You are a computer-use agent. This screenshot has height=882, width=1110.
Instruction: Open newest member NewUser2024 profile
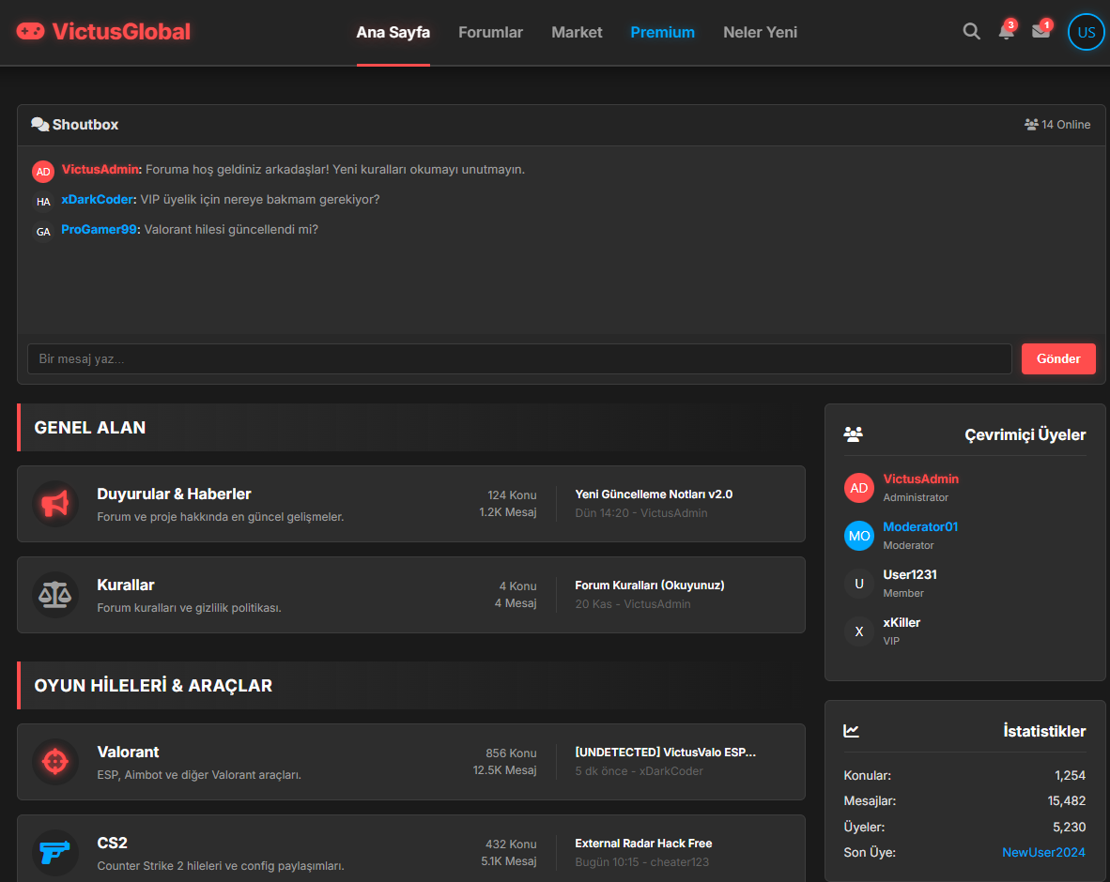coord(1043,852)
